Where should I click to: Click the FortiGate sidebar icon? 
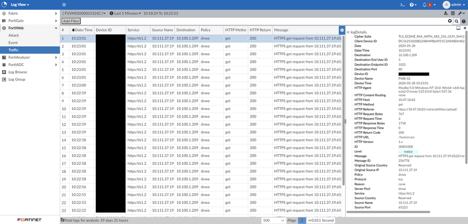4,21
